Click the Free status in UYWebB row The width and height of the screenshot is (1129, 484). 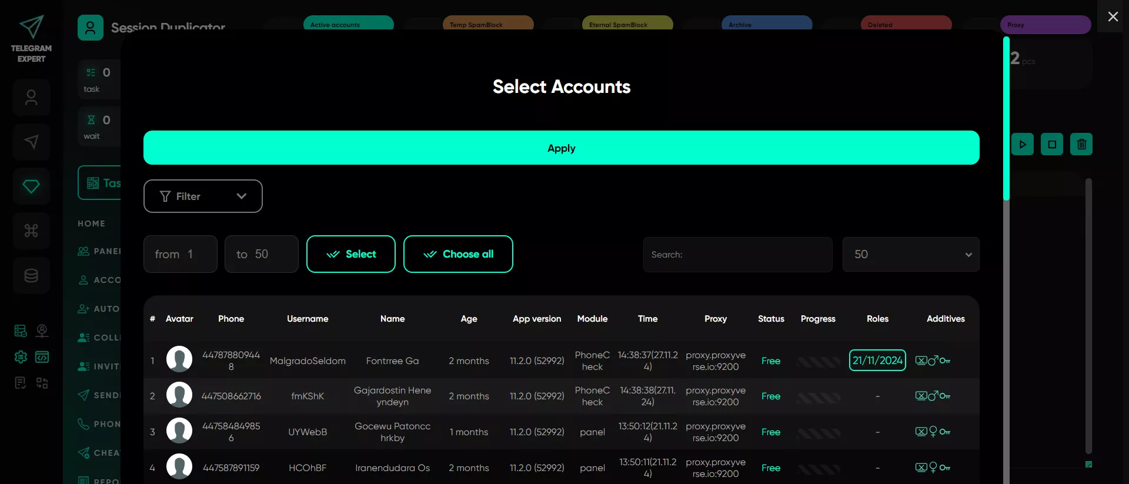[x=771, y=432]
